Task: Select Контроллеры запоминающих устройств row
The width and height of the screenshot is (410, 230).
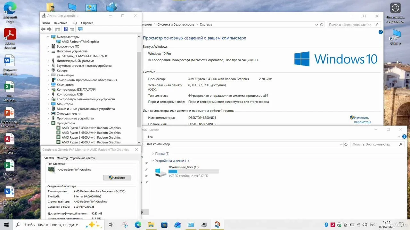Action: [86, 99]
